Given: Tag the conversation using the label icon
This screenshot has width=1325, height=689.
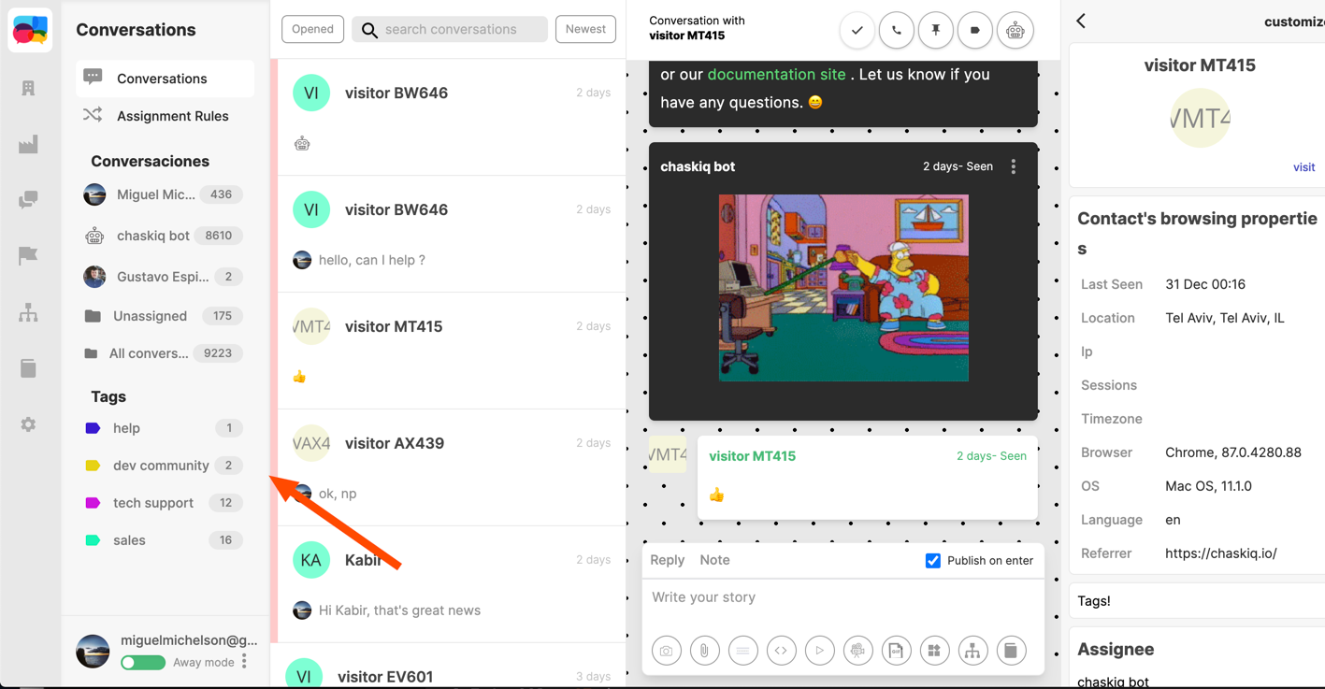Looking at the screenshot, I should click(x=974, y=30).
